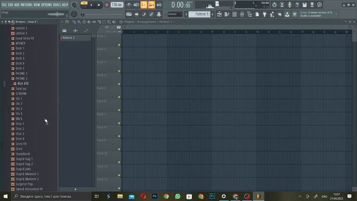Click the microphone one-click recording icon
The width and height of the screenshot is (357, 201).
(290, 5)
